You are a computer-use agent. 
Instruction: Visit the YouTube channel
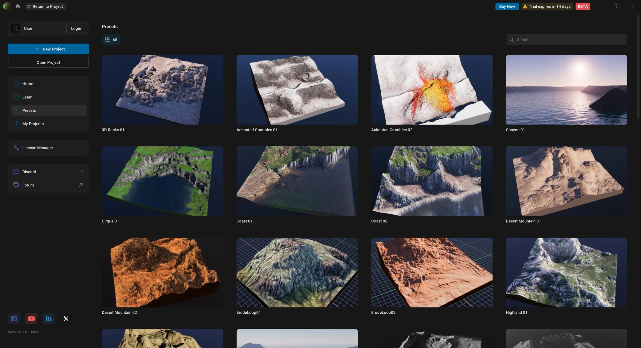(31, 318)
